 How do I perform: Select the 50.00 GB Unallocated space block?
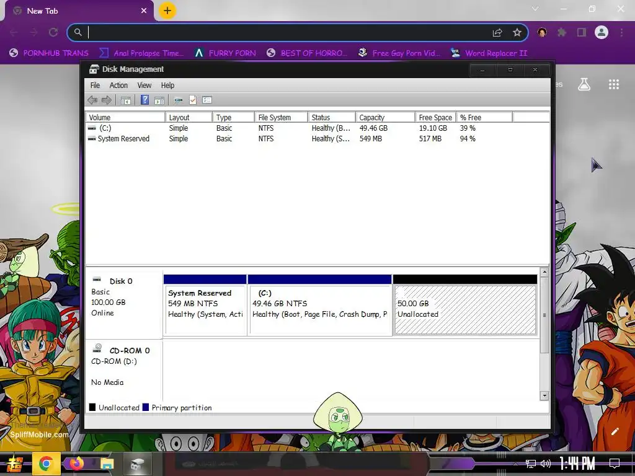click(465, 305)
